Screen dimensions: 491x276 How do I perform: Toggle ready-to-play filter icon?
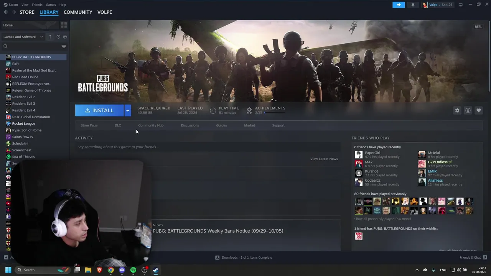click(x=65, y=37)
